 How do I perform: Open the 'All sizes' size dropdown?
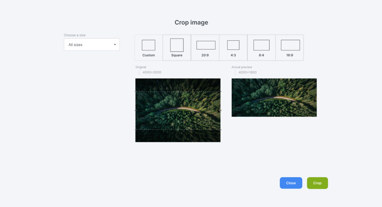pyautogui.click(x=92, y=45)
